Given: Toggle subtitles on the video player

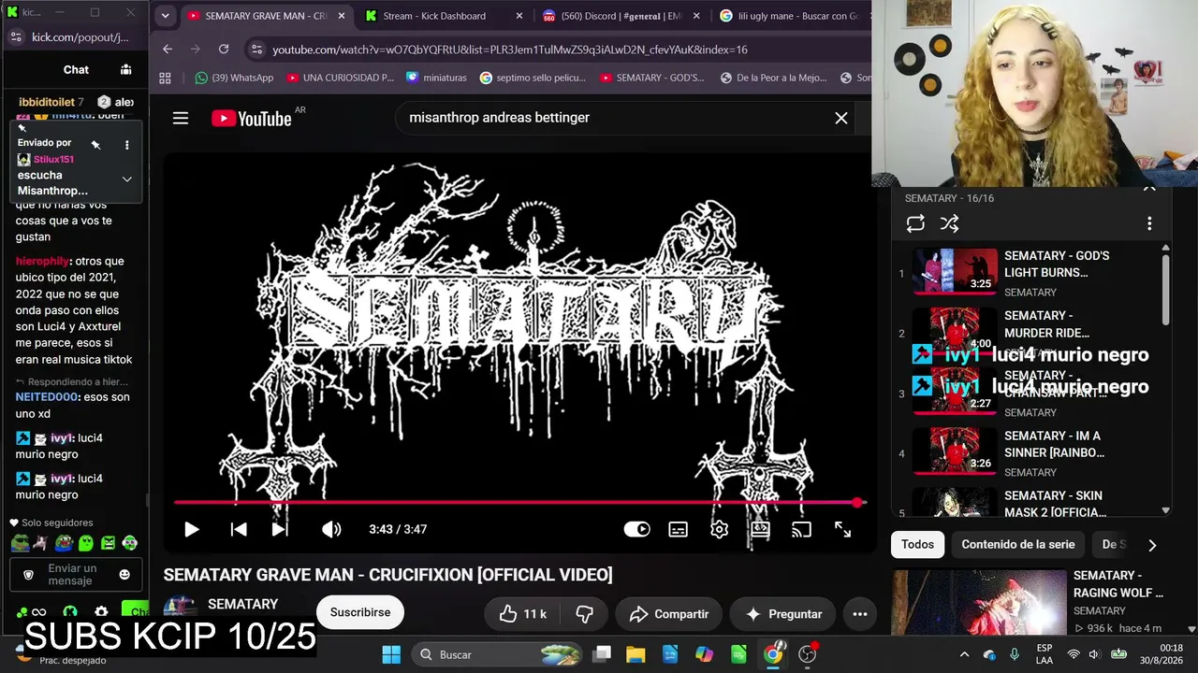Looking at the screenshot, I should point(679,529).
